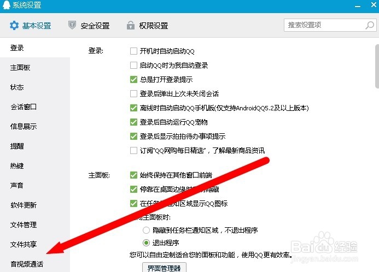Click the gear icon for 基本设置
The width and height of the screenshot is (379, 272).
pos(14,25)
